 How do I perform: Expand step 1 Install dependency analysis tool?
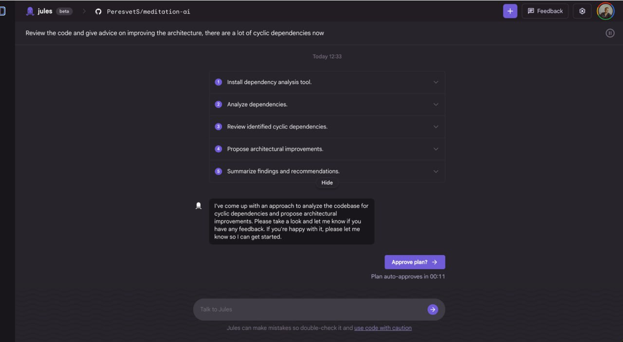point(327,82)
